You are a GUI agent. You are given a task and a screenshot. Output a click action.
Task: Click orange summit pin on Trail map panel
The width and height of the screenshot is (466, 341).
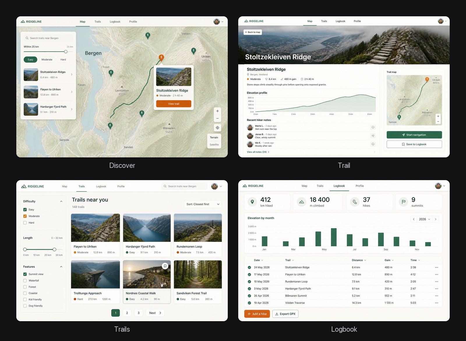pyautogui.click(x=427, y=79)
